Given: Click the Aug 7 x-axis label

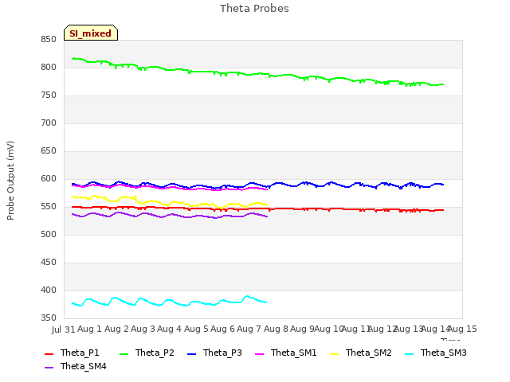Looking at the screenshot, I should (x=249, y=329).
